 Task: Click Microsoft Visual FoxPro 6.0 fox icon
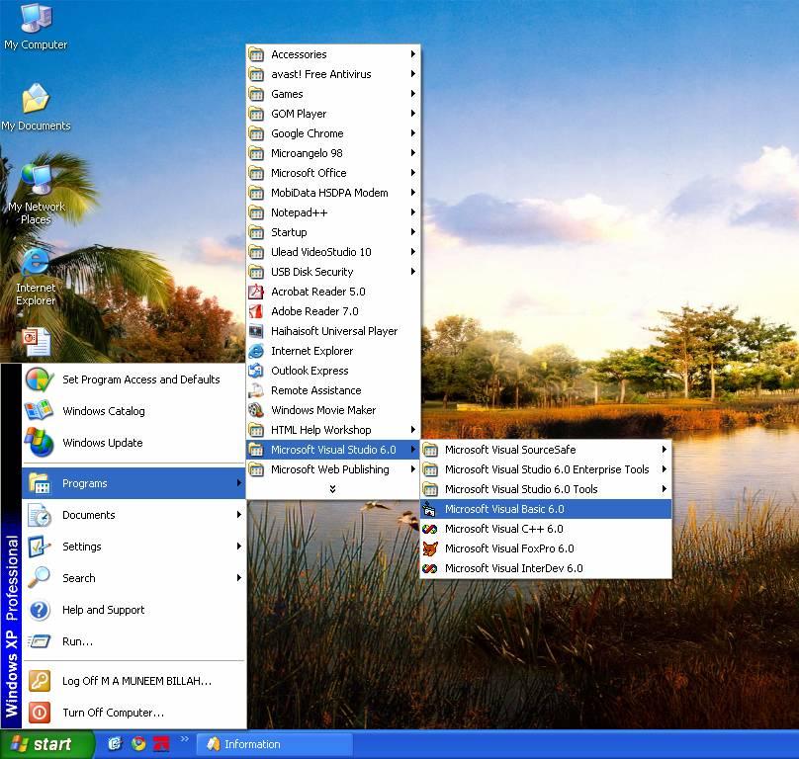(430, 548)
